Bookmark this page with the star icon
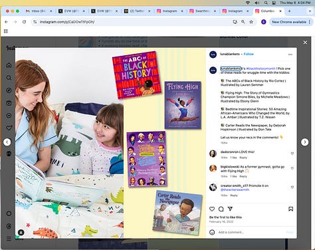Screen dimensions: 315x250 point(251,22)
